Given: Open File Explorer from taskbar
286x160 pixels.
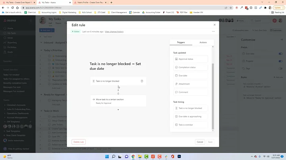Looking at the screenshot, I should click(x=140, y=156).
